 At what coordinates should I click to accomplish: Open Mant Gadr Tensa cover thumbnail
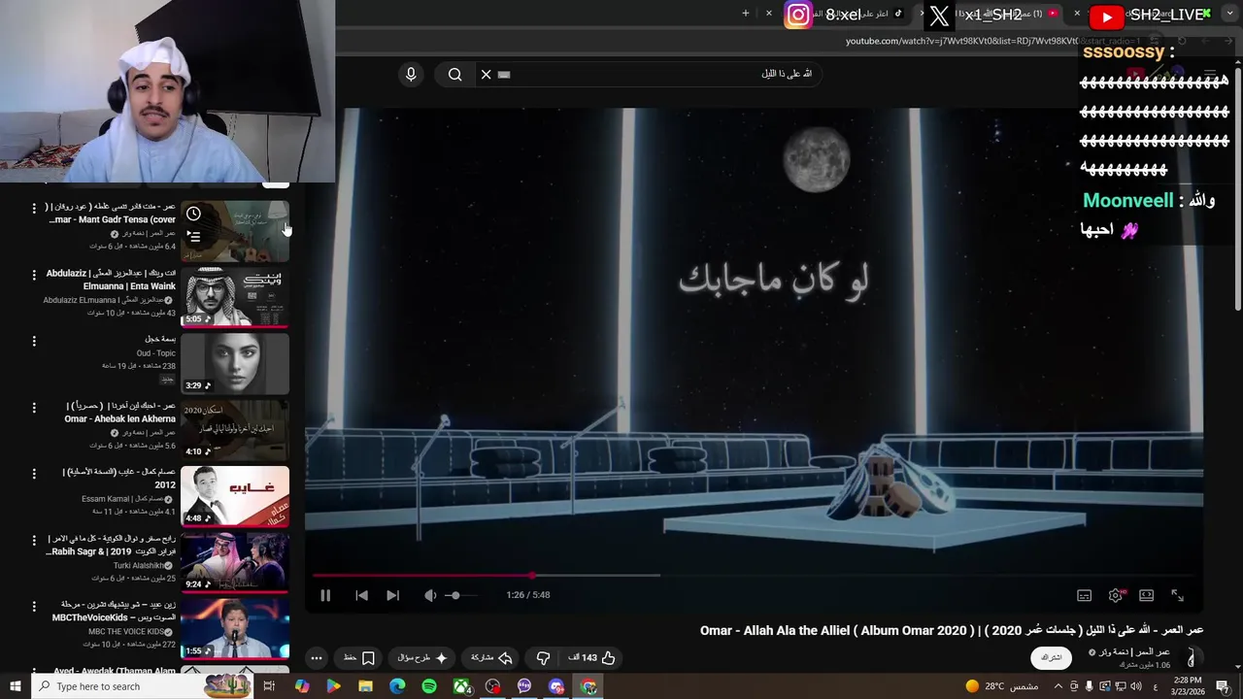coord(235,232)
